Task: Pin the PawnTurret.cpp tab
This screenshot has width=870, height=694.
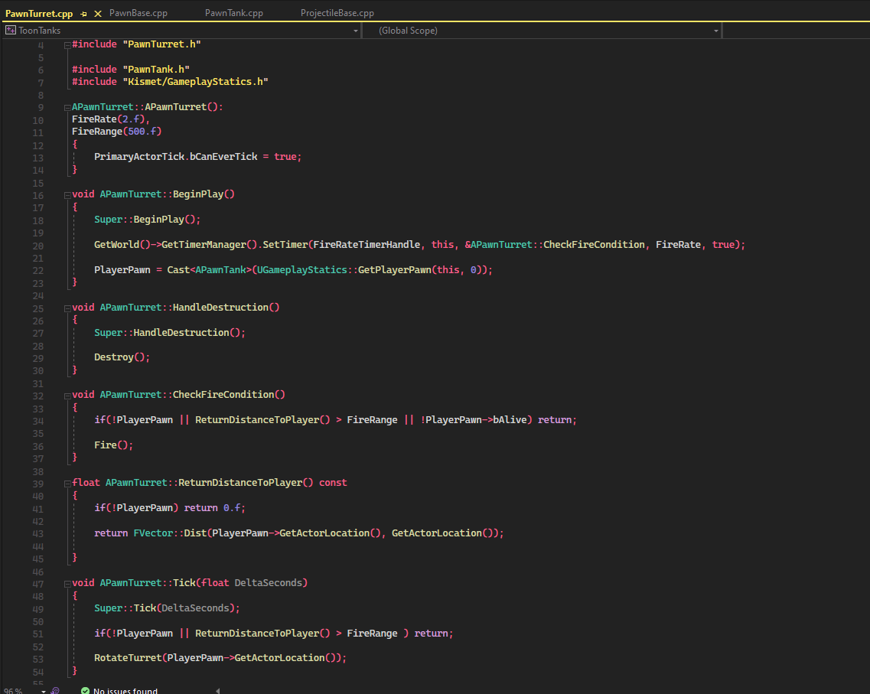Action: tap(84, 14)
